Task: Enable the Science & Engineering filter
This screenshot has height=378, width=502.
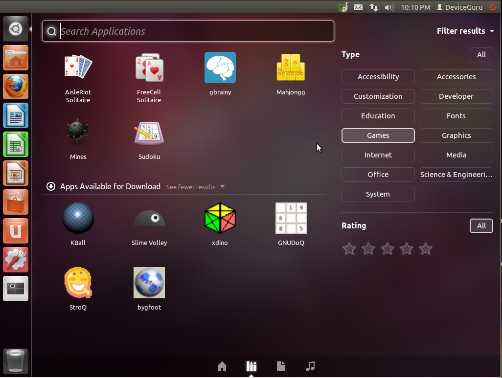Action: [456, 175]
